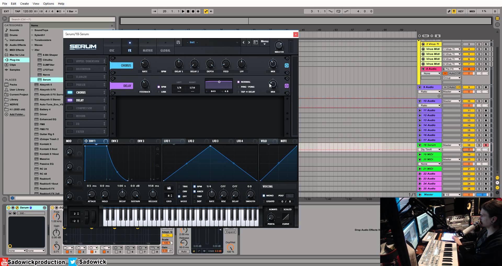Switch to the Serum MATRIX tab
This screenshot has height=266, width=502.
pyautogui.click(x=147, y=46)
